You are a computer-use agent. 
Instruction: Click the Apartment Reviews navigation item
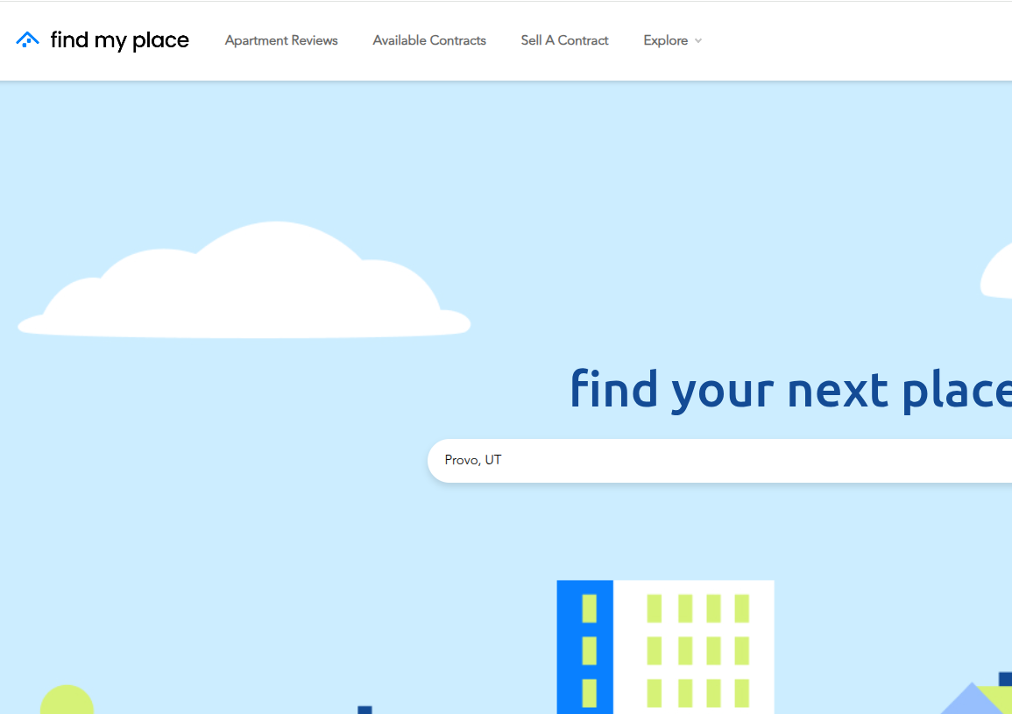pyautogui.click(x=280, y=40)
